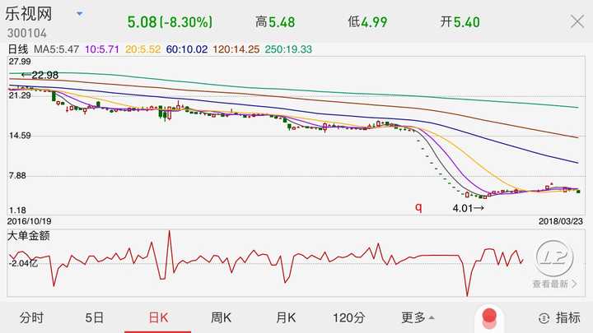Tap the 14.59 price axis label
This screenshot has height=333, width=593.
(x=20, y=136)
